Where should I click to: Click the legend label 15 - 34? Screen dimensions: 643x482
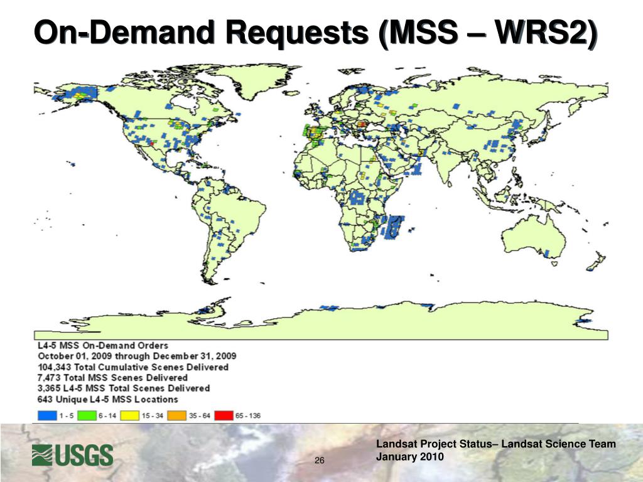(x=152, y=415)
